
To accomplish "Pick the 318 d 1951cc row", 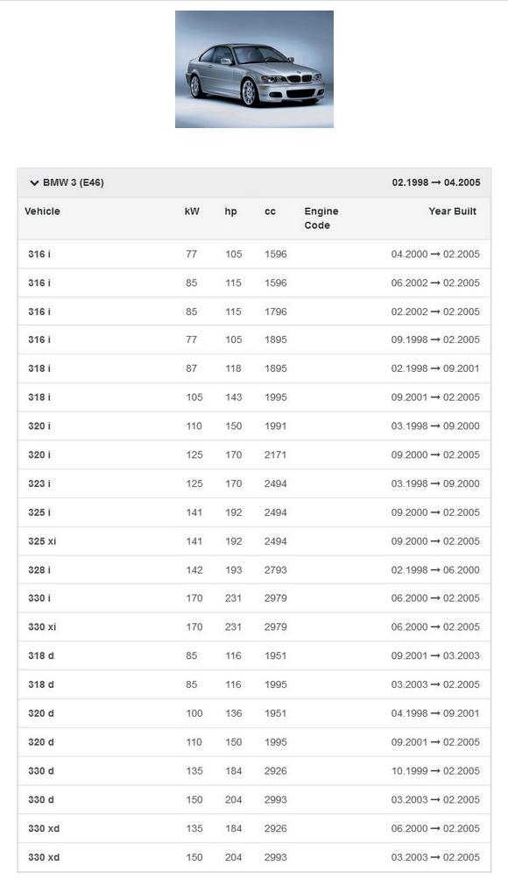I will [x=254, y=655].
